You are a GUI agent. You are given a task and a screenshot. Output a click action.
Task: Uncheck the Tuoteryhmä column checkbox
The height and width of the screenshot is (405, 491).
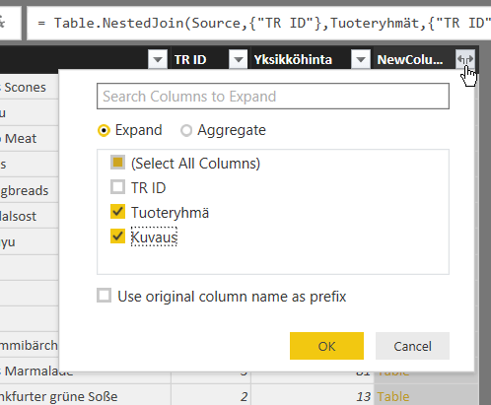[117, 212]
